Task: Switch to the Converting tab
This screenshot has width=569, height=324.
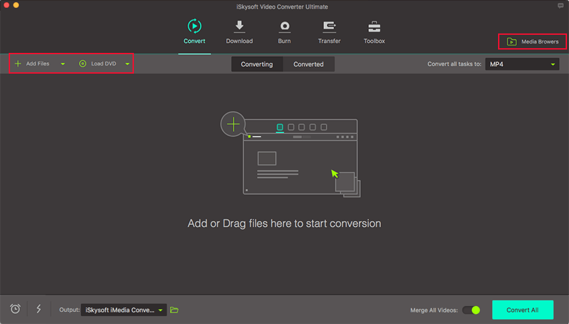Action: pyautogui.click(x=257, y=64)
